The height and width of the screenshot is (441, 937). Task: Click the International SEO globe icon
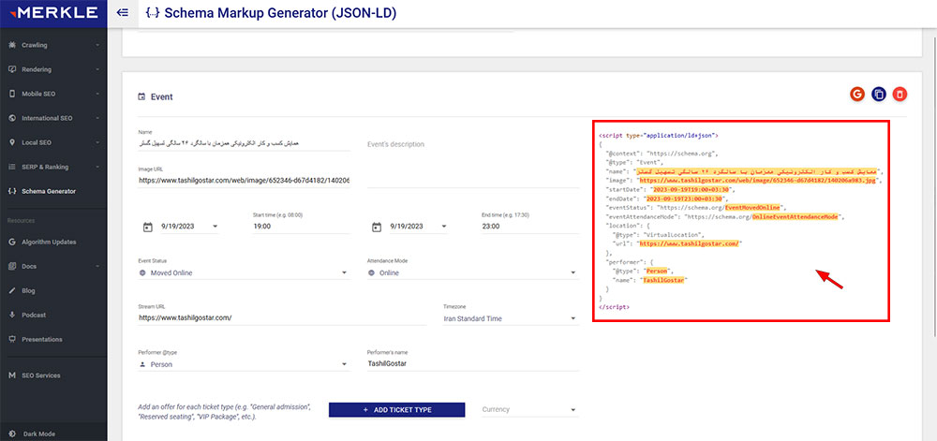[x=12, y=118]
